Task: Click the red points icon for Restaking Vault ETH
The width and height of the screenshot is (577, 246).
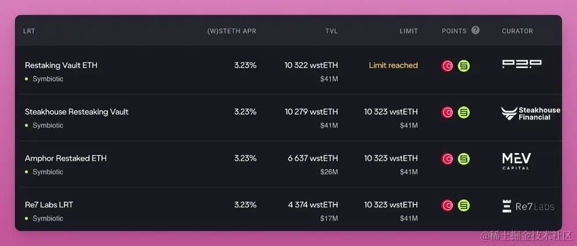Action: pos(447,66)
